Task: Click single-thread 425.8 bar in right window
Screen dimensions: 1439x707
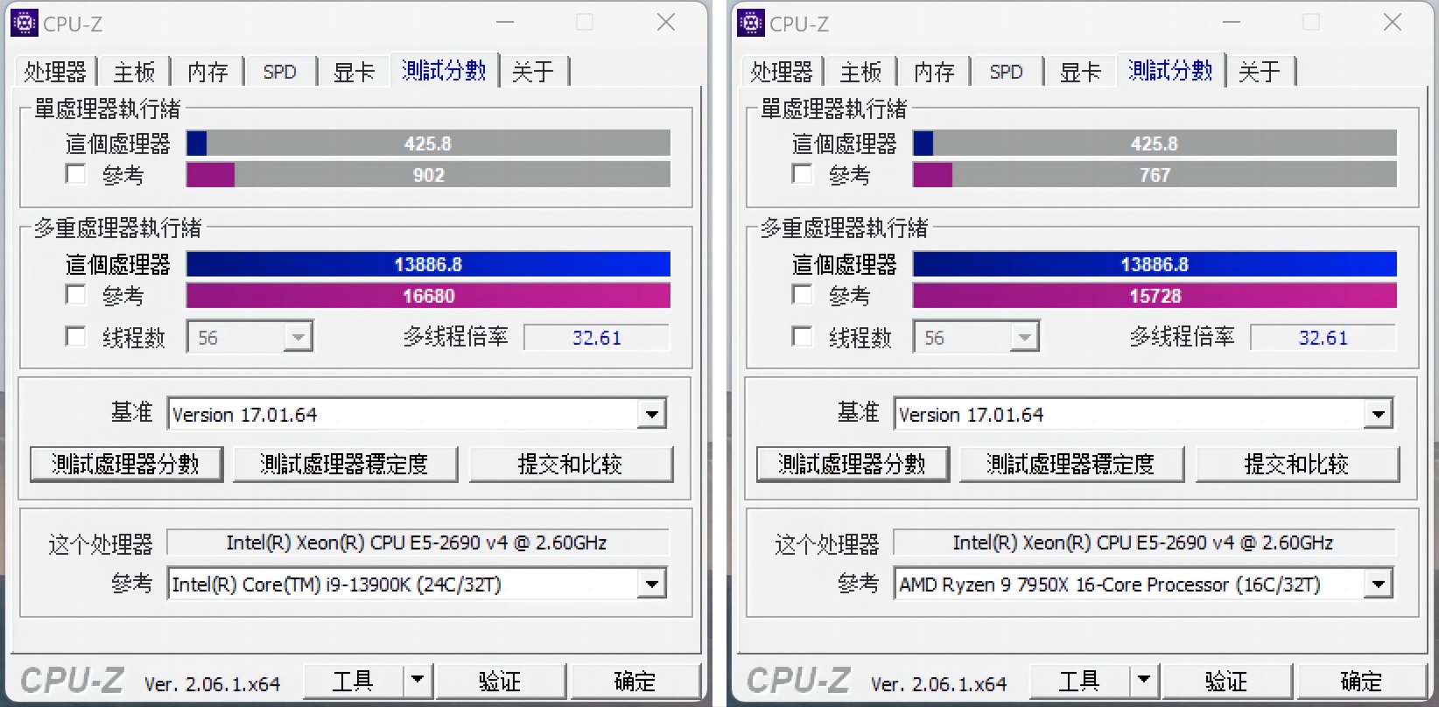Action: (1155, 143)
